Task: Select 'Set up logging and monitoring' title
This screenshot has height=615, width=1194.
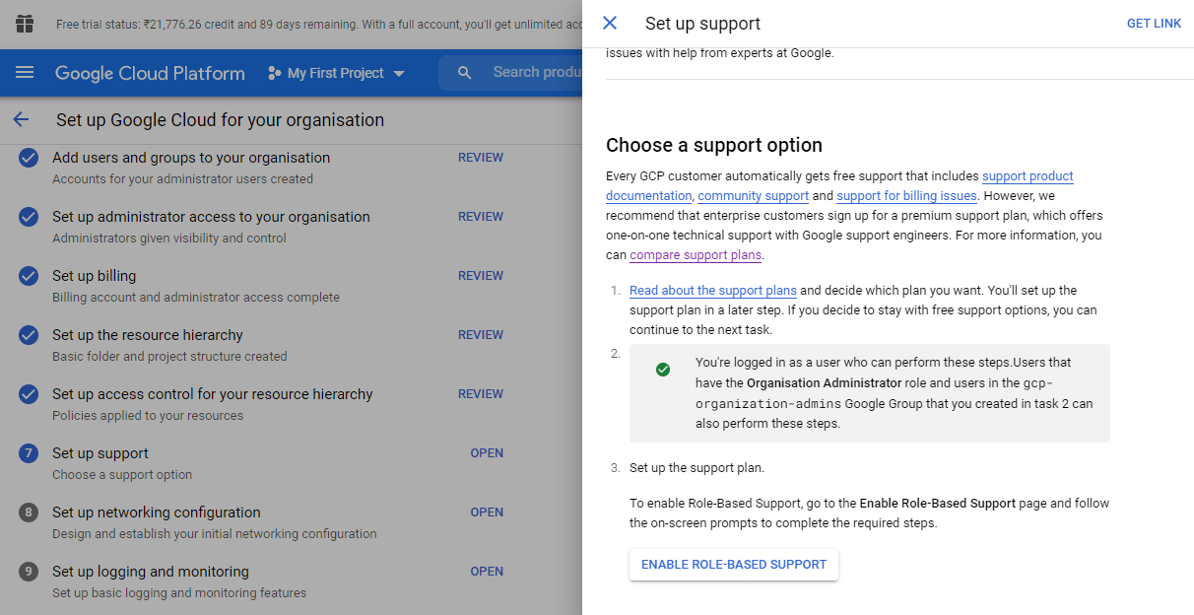Action: click(x=151, y=572)
